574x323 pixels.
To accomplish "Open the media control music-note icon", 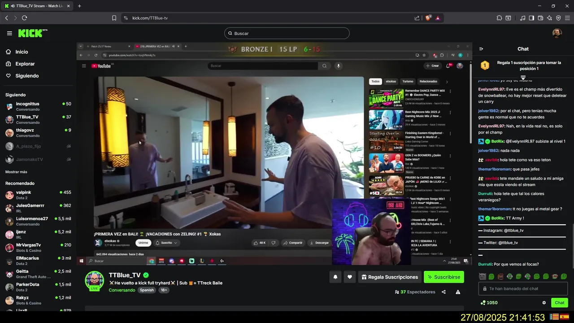I will [522, 18].
